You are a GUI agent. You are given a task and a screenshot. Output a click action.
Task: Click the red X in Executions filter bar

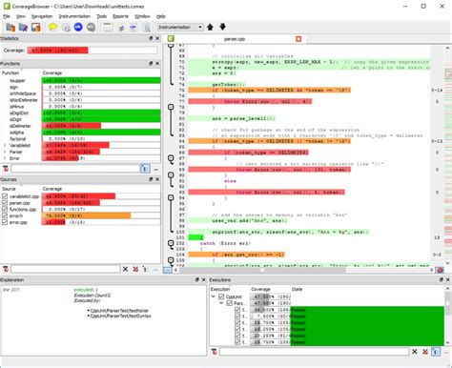pyautogui.click(x=425, y=352)
